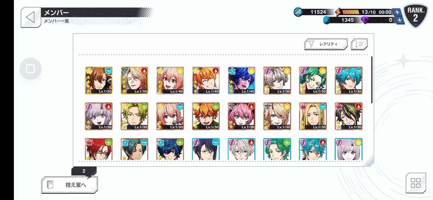This screenshot has height=200, width=433.
Task: Pick the teal-haired Lv.1/30 member in top row
Action: 349,80
